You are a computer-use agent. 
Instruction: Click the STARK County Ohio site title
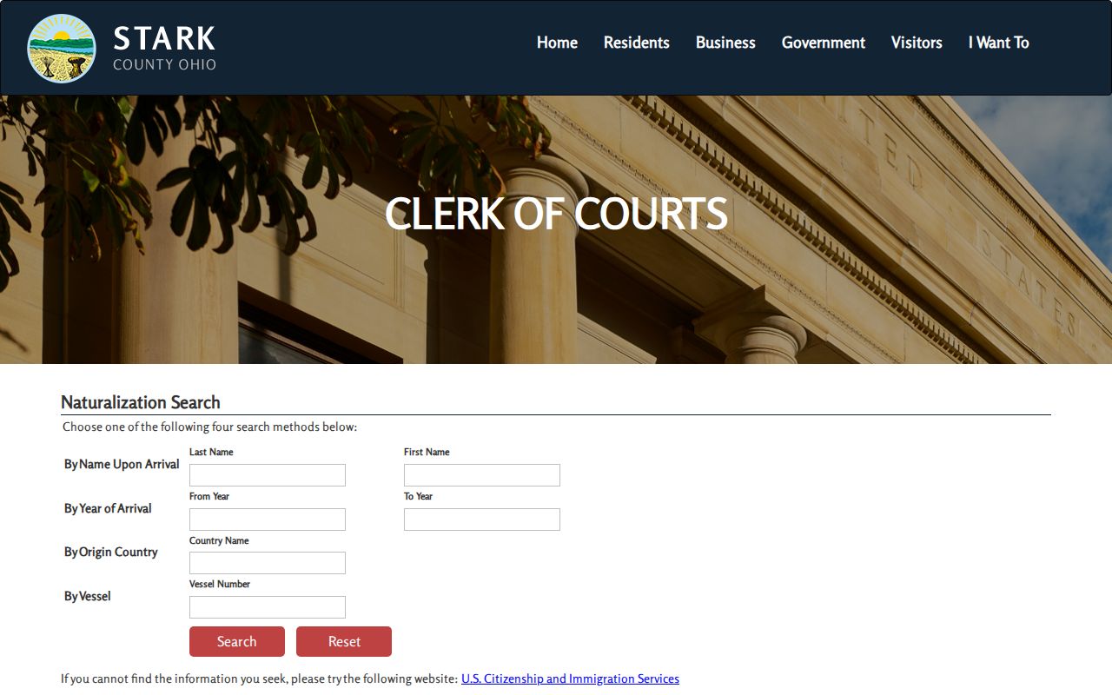pyautogui.click(x=165, y=48)
